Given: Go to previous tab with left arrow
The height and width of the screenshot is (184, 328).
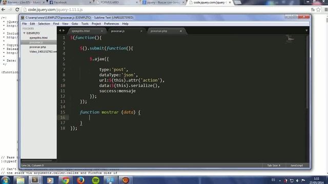Looking at the screenshot, I should [x=60, y=31].
